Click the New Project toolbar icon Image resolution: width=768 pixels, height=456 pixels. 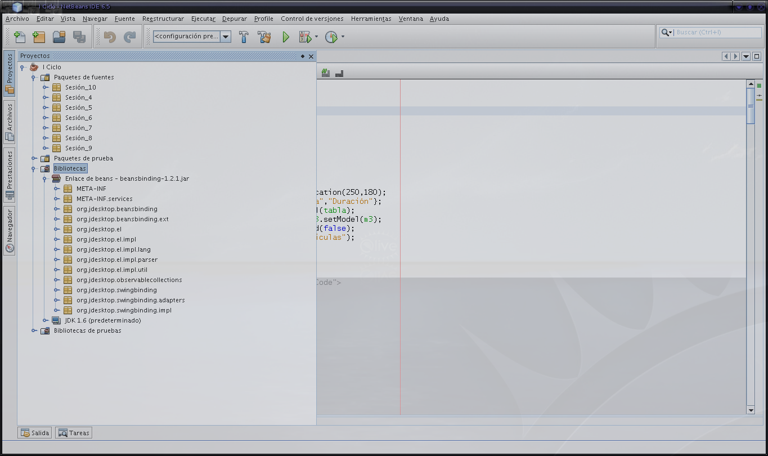click(39, 37)
